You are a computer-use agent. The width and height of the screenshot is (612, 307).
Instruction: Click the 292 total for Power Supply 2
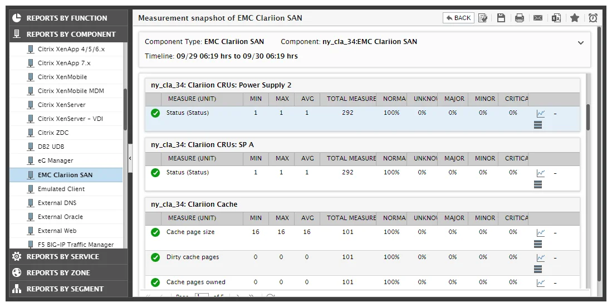pyautogui.click(x=347, y=113)
